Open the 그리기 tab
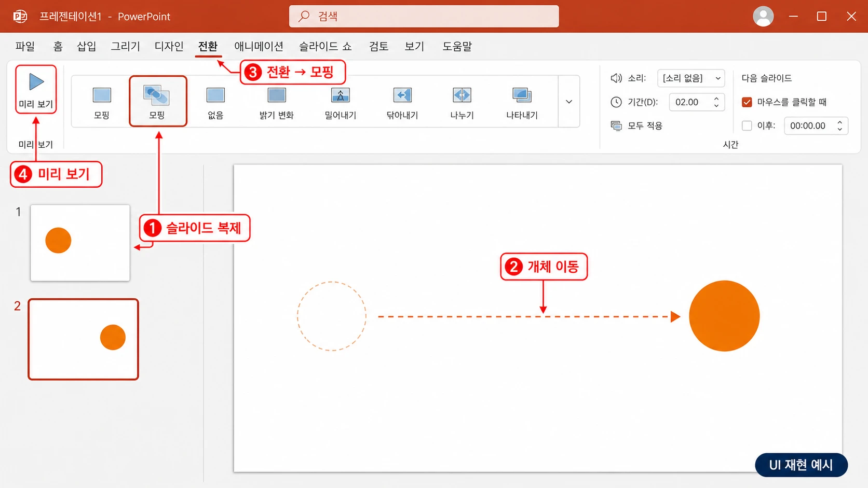 tap(125, 46)
